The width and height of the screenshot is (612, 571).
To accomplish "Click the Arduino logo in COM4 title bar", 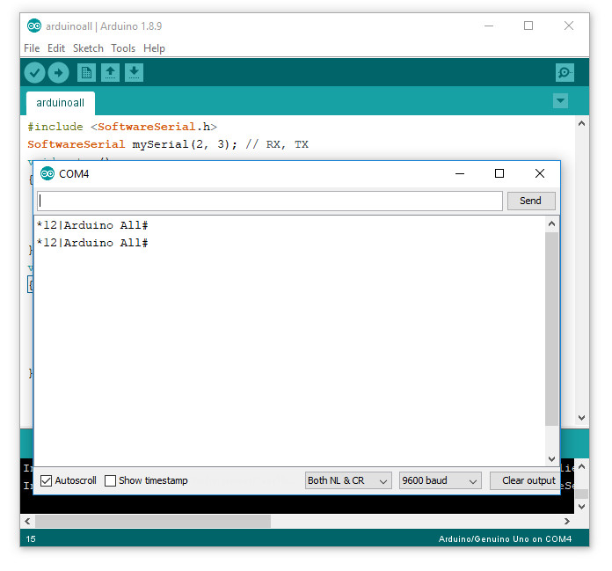I will point(47,174).
